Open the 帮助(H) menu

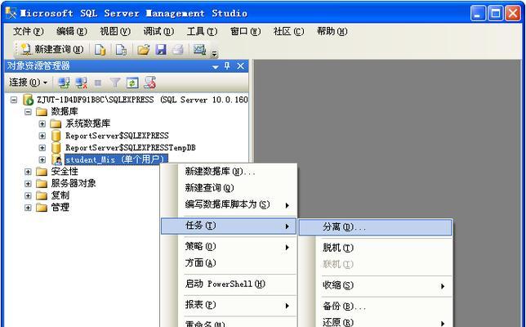pyautogui.click(x=332, y=31)
